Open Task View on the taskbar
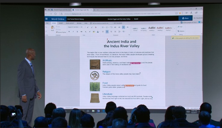The width and height of the screenshot is (222, 128). click(x=88, y=111)
